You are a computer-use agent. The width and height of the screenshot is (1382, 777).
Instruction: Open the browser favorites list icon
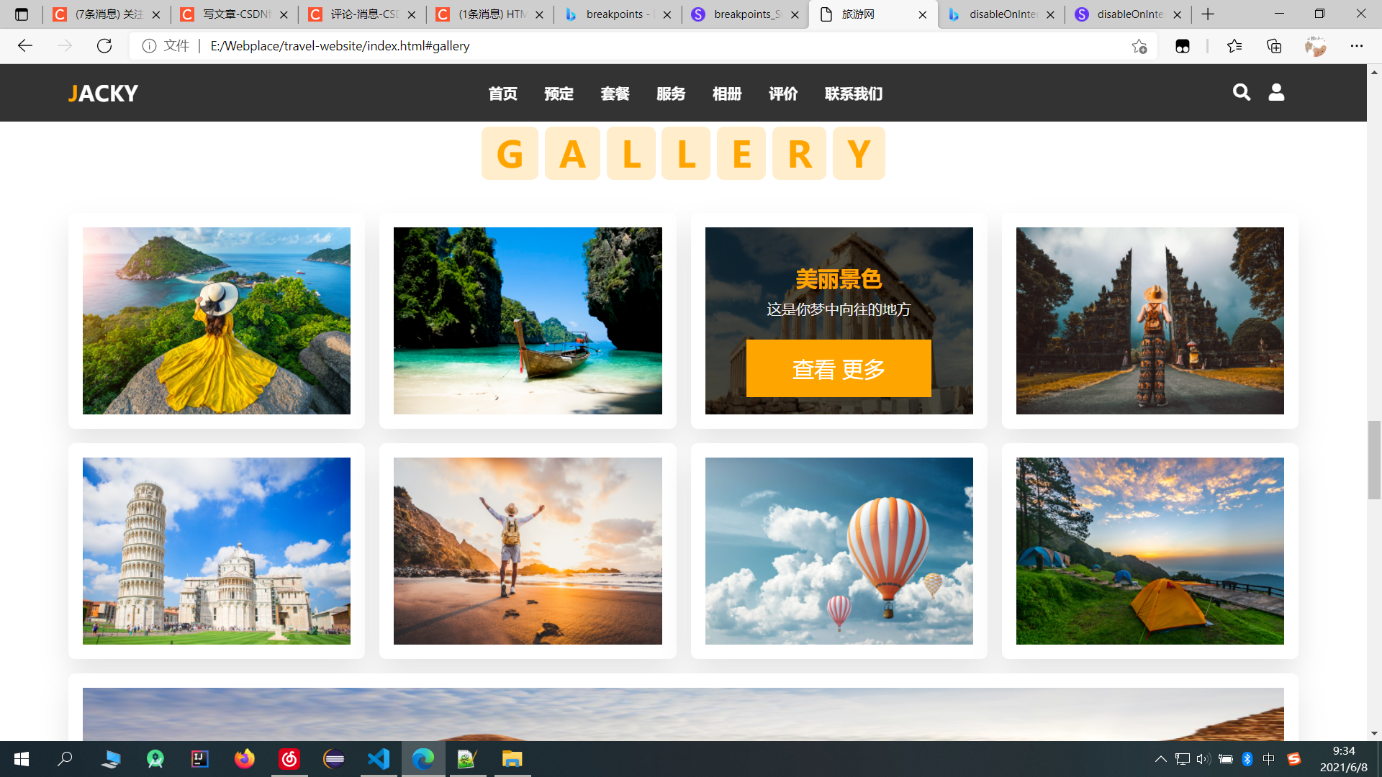click(1234, 46)
